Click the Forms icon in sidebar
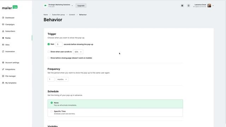 point(3,38)
